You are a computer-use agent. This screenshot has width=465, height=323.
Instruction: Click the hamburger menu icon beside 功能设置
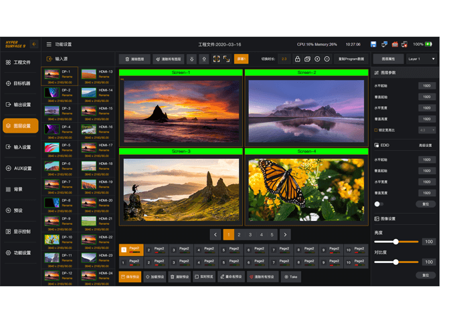[x=49, y=44]
